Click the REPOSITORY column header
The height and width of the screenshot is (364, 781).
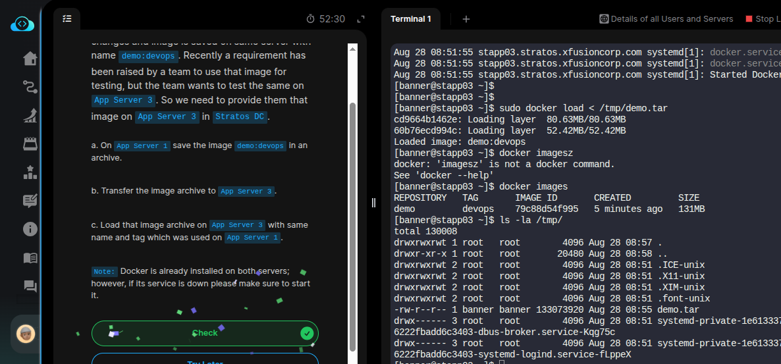(420, 197)
